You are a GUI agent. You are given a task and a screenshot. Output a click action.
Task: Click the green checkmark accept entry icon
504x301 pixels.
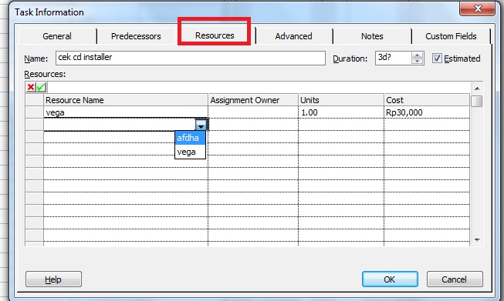(x=41, y=87)
